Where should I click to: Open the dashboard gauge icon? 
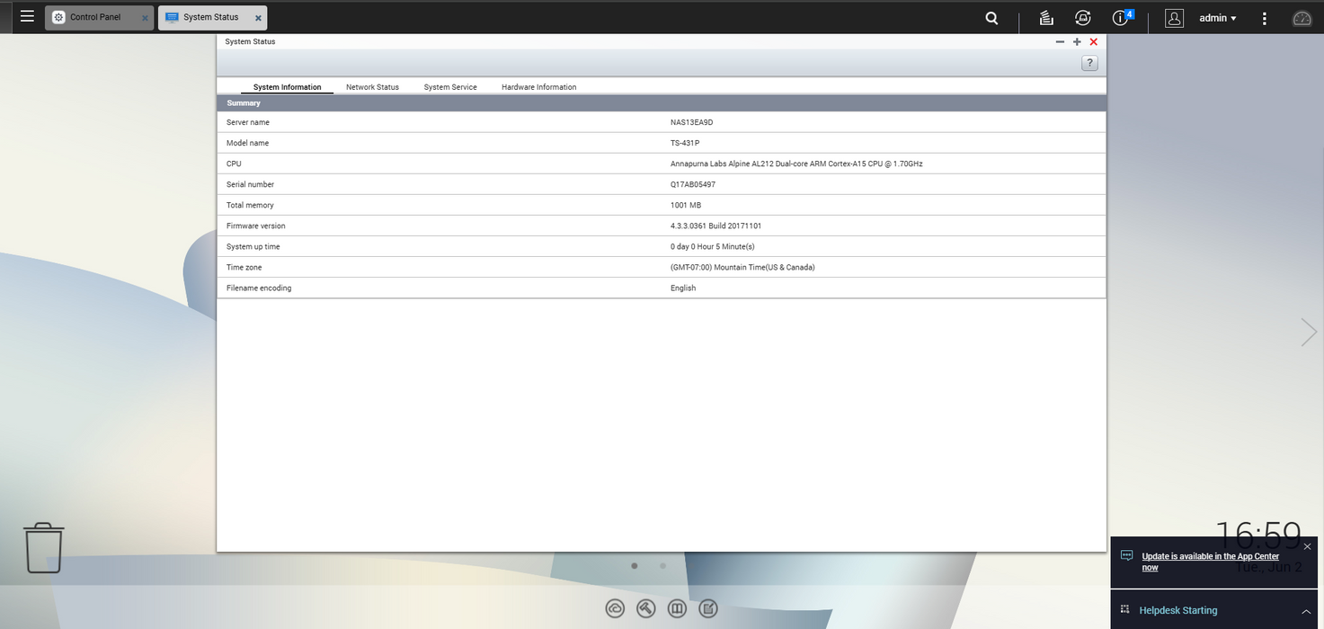coord(1302,18)
